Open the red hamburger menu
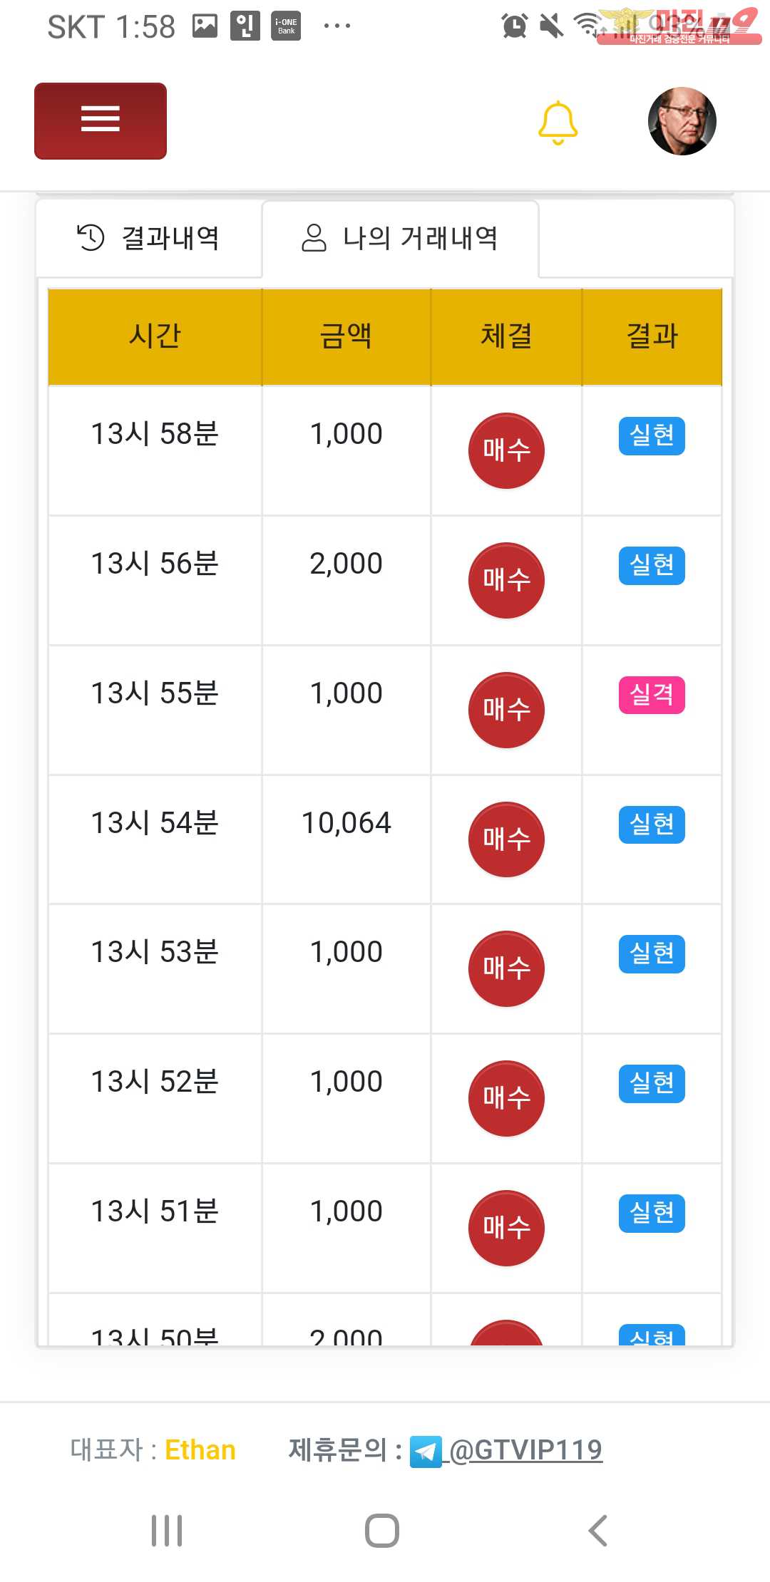 click(101, 120)
